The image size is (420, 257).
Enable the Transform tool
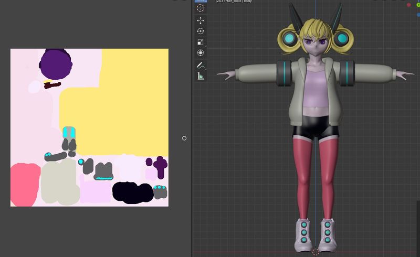(x=200, y=53)
